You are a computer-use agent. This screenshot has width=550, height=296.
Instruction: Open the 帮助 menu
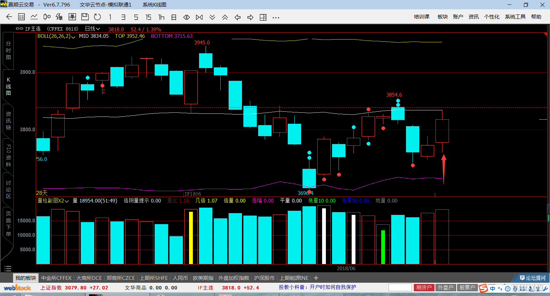536,17
